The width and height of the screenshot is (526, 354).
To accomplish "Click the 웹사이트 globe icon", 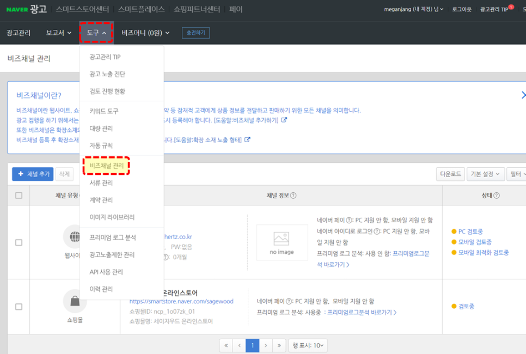I will coord(75,237).
